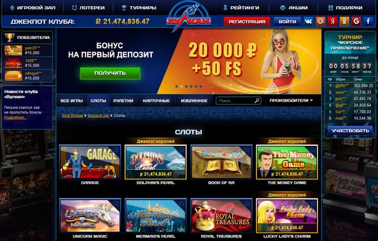Use the Odnoklassniki login icon
Screen dimensions: 378x241
pyautogui.click(x=344, y=21)
